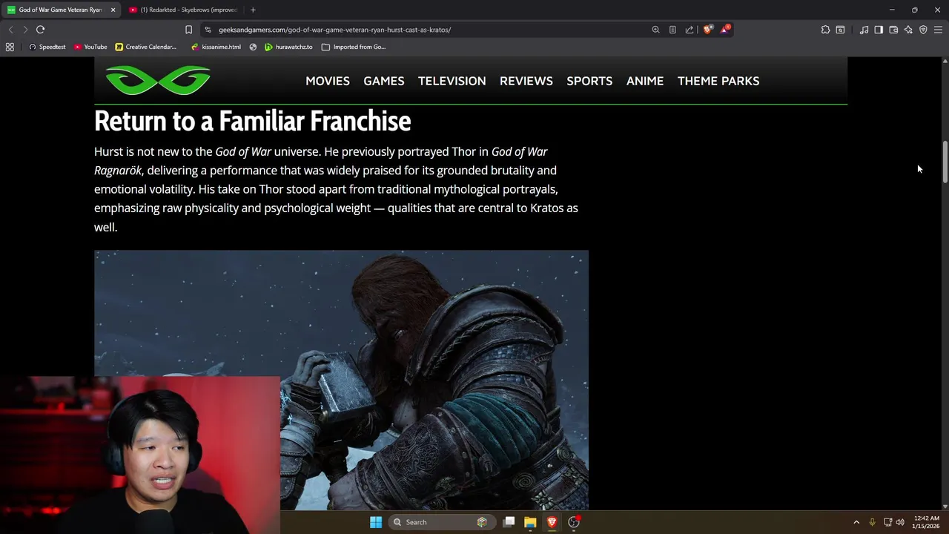Open Brave Rewards triangle icon
Viewport: 949px width, 534px height.
(x=725, y=30)
